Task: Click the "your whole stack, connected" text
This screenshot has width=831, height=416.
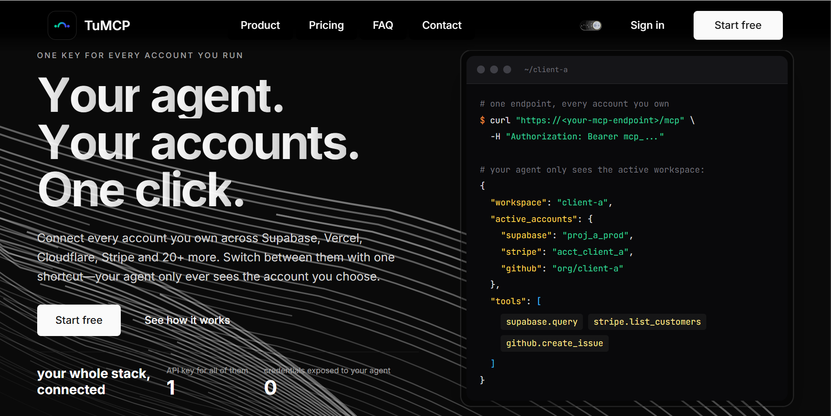Action: point(94,381)
